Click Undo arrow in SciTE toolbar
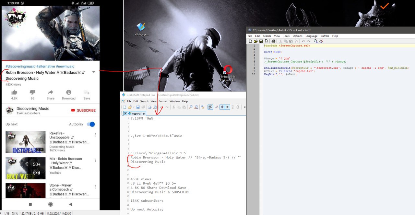The image size is (415, 215). (x=303, y=41)
